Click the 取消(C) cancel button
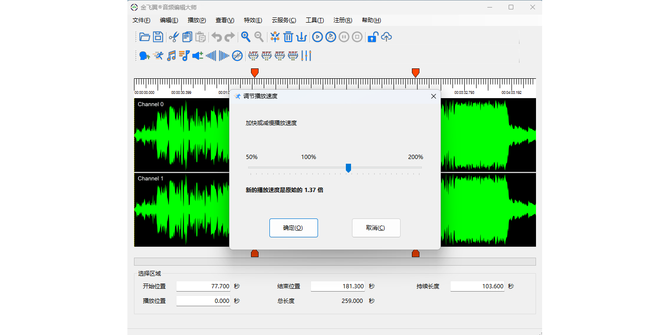 (376, 228)
